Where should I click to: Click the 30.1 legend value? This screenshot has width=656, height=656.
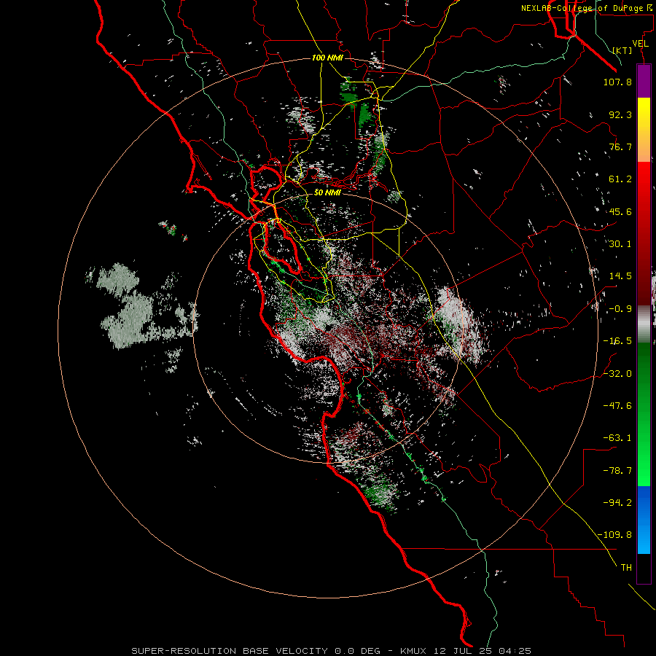click(x=620, y=244)
